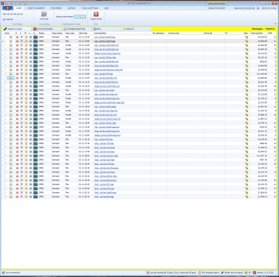Click the gear icon next to the top-right clock
This screenshot has width=279, height=277.
pos(258,8)
